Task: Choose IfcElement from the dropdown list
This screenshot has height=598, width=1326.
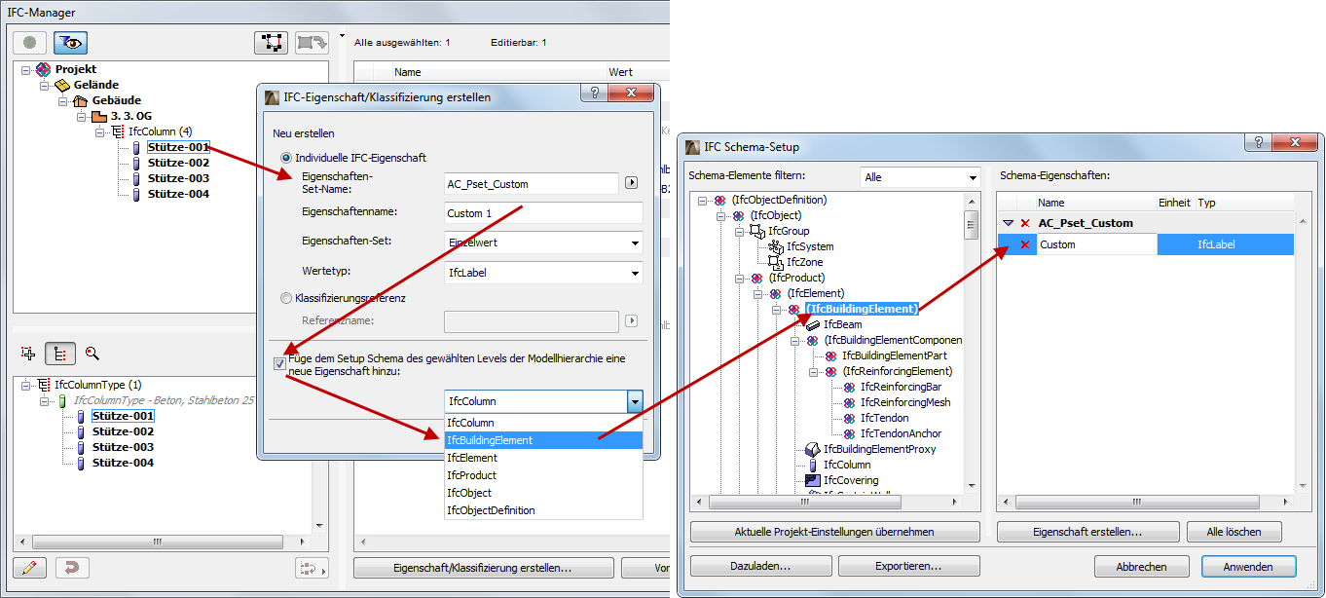Action: (x=543, y=458)
